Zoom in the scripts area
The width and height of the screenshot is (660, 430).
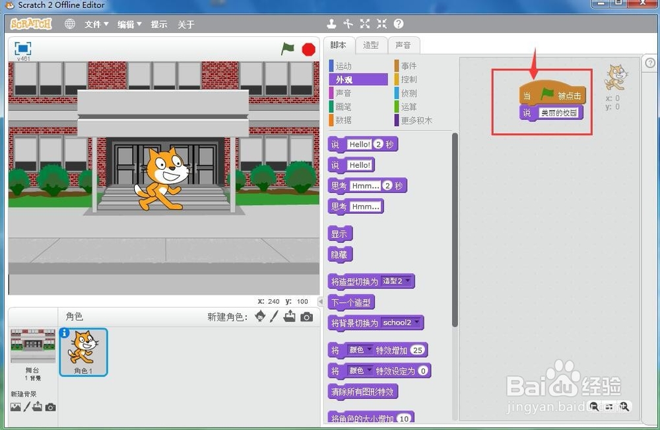pyautogui.click(x=624, y=406)
